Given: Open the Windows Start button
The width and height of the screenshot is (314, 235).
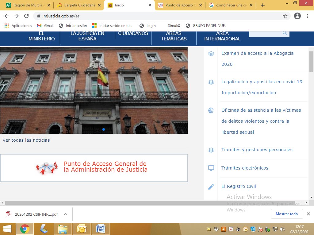Looking at the screenshot, I should point(7,229).
